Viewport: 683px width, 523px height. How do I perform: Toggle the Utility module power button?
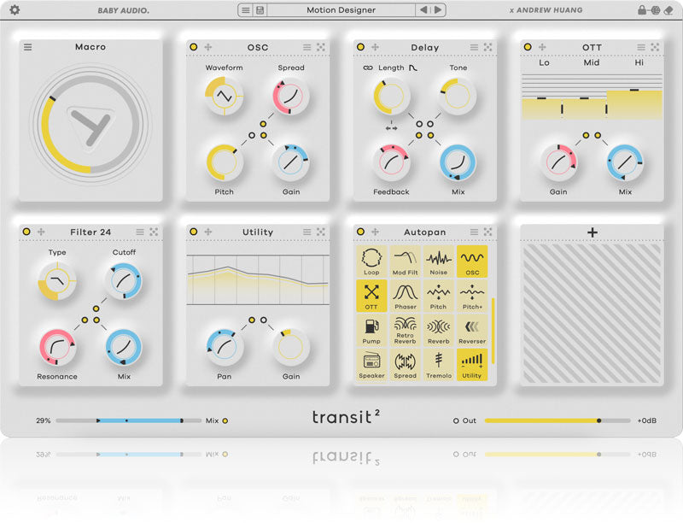194,232
